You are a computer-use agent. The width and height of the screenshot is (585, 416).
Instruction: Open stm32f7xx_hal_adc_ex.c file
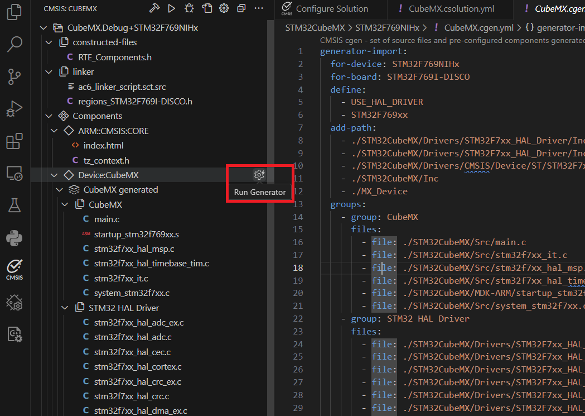(x=139, y=323)
